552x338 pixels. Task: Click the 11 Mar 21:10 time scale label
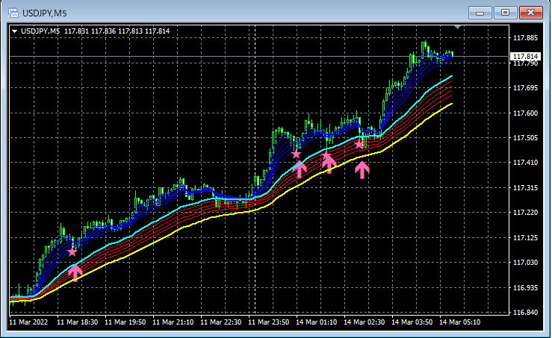[x=173, y=322]
